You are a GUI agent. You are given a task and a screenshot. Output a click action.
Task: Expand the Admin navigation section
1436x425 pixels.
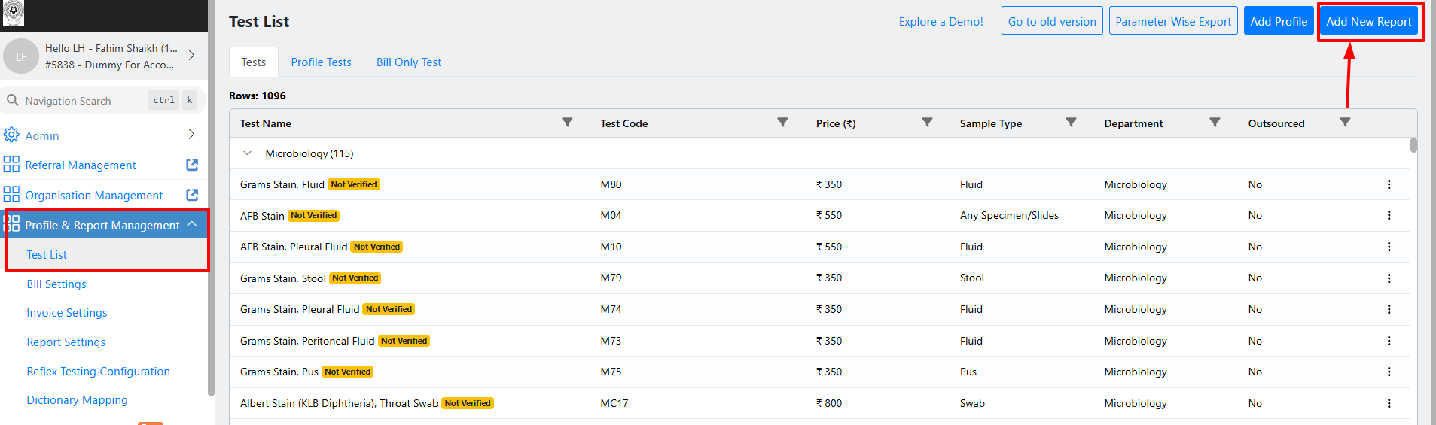(191, 135)
